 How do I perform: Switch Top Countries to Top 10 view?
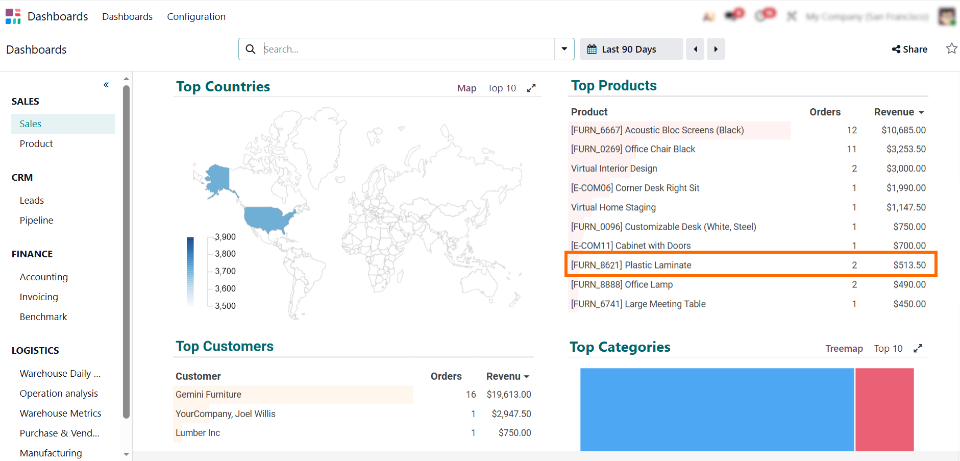coord(502,88)
